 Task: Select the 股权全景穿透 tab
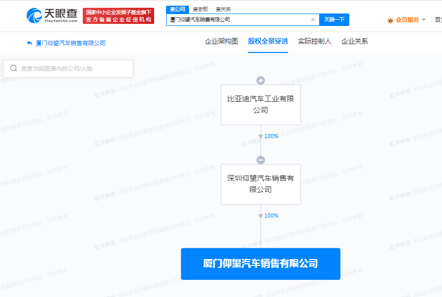(268, 42)
